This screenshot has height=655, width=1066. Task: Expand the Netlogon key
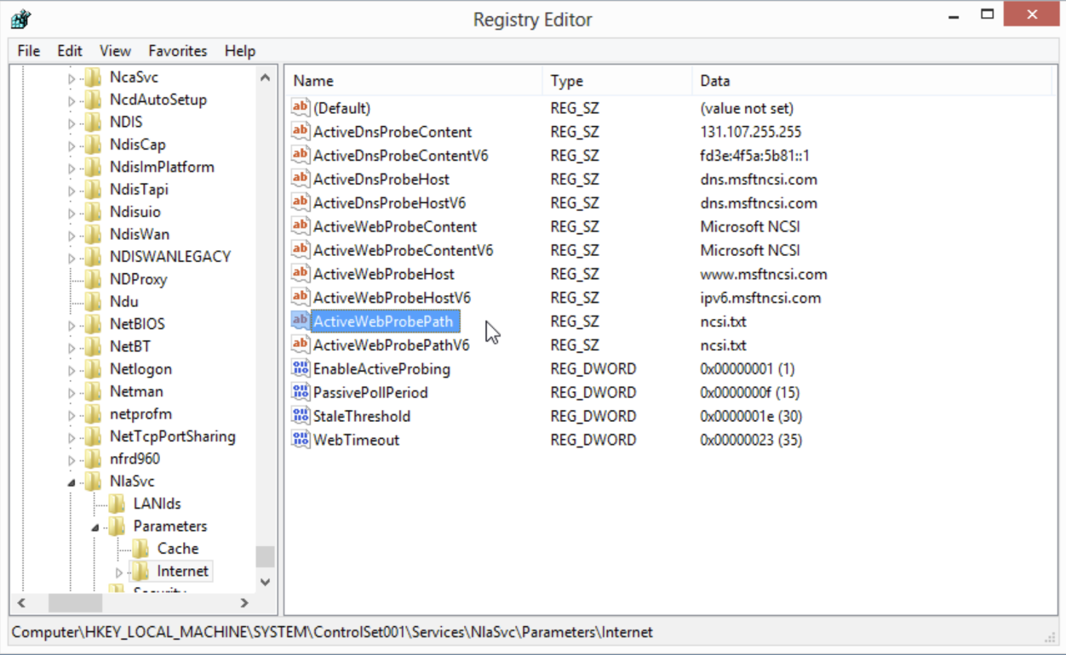[x=72, y=368]
